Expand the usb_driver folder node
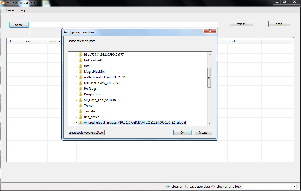 tap(77, 117)
